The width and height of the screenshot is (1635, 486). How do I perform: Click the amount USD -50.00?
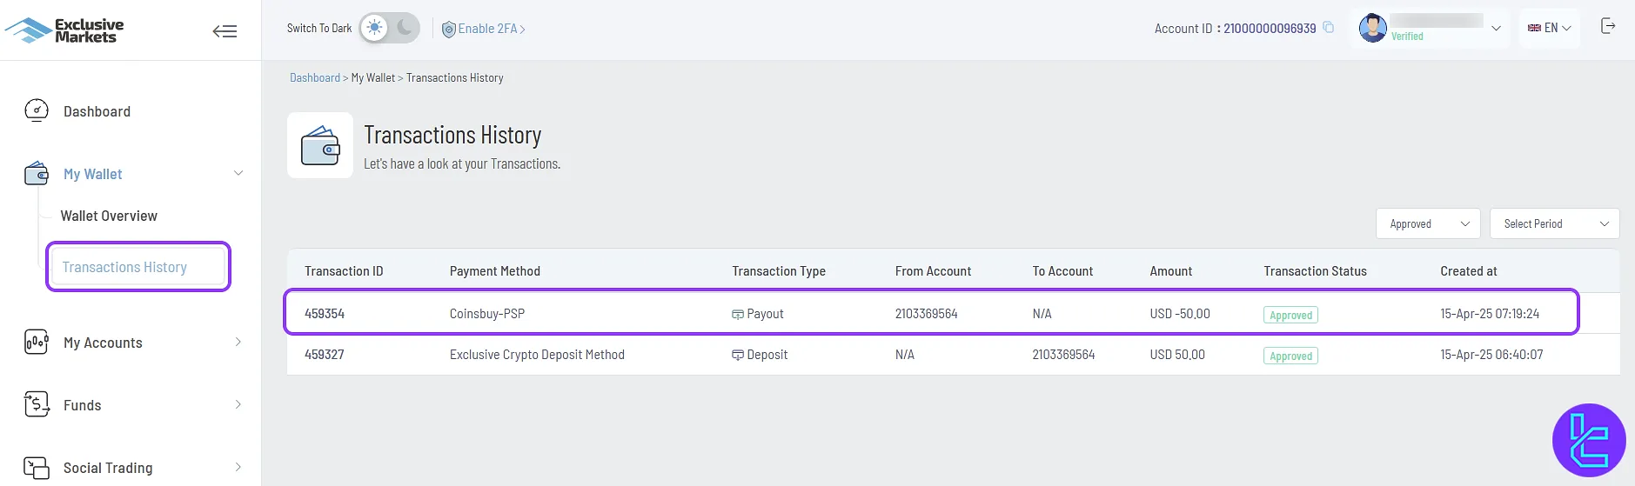pos(1180,314)
